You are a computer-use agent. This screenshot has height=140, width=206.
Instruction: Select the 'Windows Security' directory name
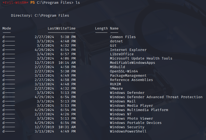point(127,127)
